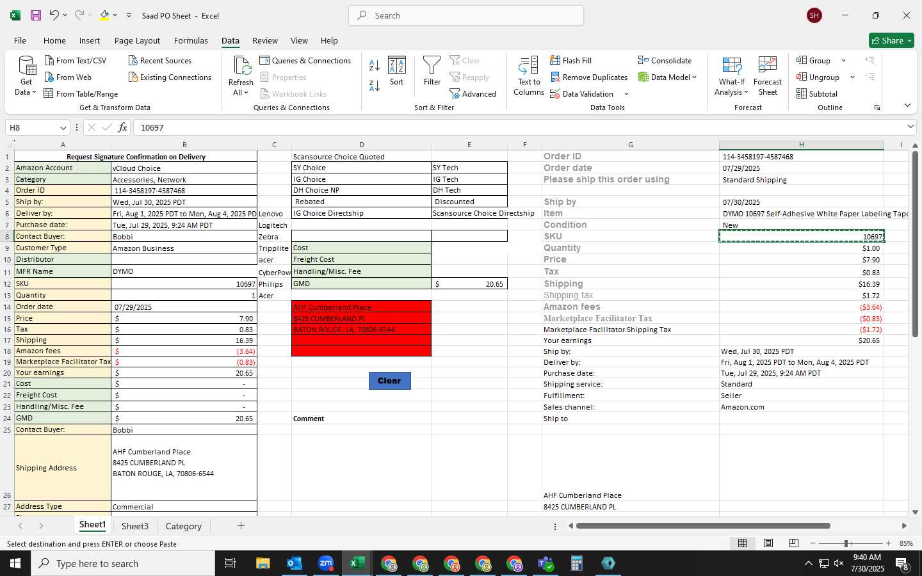The height and width of the screenshot is (576, 922).
Task: Click the Share button
Action: pos(891,40)
